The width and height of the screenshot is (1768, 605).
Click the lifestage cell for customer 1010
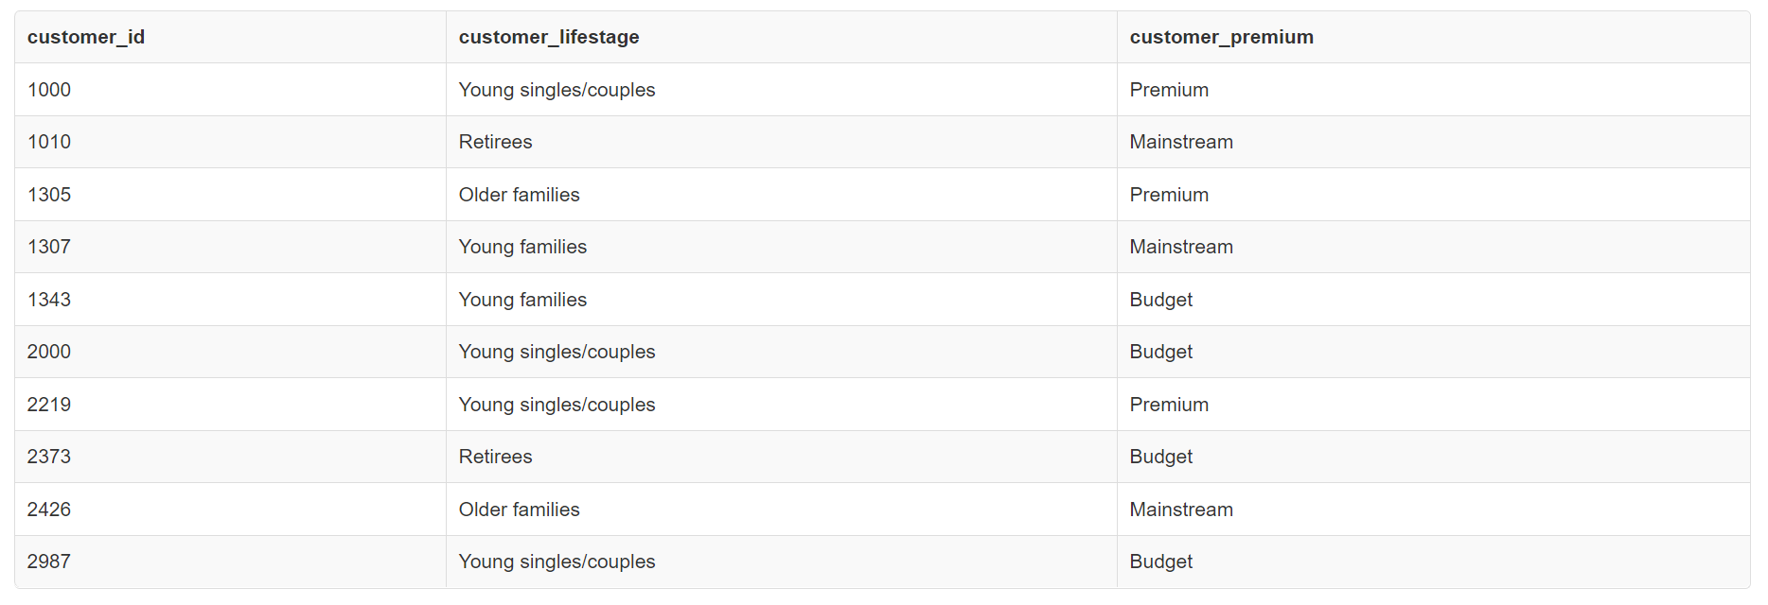click(495, 142)
